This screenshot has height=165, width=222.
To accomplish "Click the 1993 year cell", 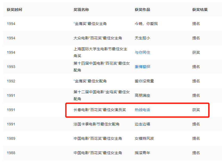I will coord(11,67).
